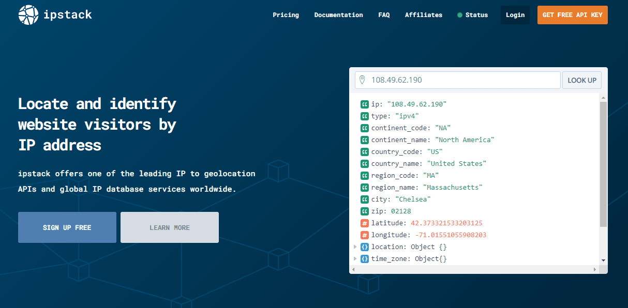Click the ipstack wordmark text

tap(68, 14)
